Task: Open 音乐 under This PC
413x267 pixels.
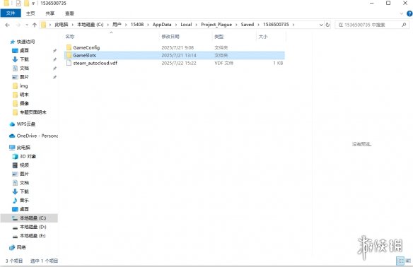Action: coord(24,200)
